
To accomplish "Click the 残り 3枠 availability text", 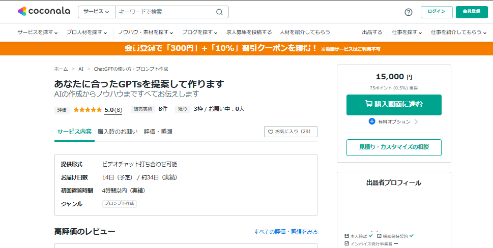I will tap(189, 109).
